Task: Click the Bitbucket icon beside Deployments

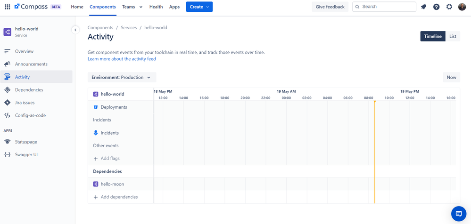Action: pos(96,107)
